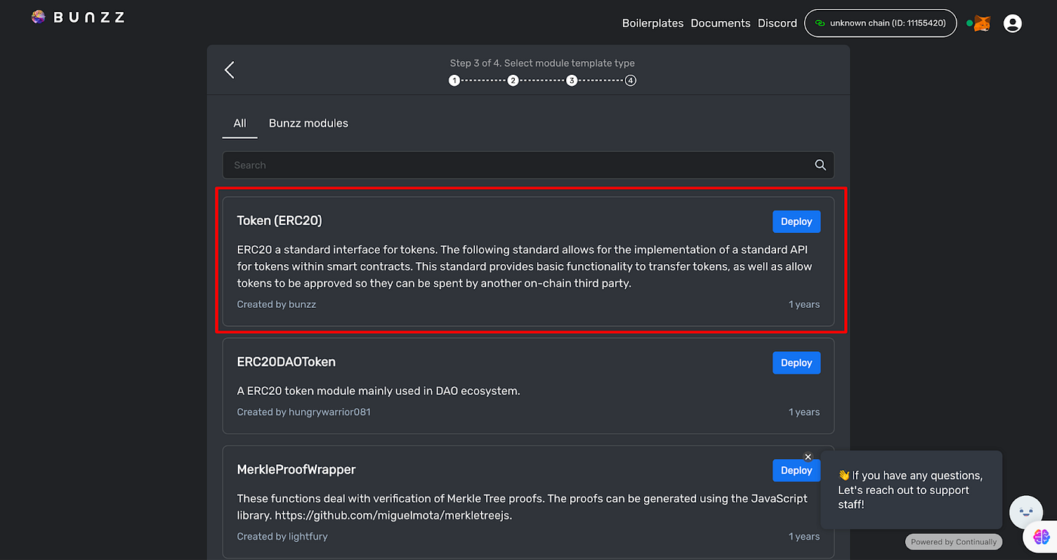Open the Boilerplates menu item
The height and width of the screenshot is (560, 1057).
point(652,23)
